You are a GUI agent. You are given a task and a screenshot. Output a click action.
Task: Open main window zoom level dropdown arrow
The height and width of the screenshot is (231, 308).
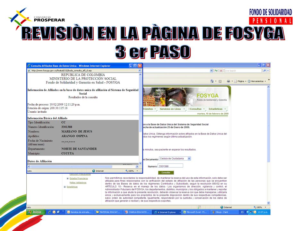coord(265,207)
